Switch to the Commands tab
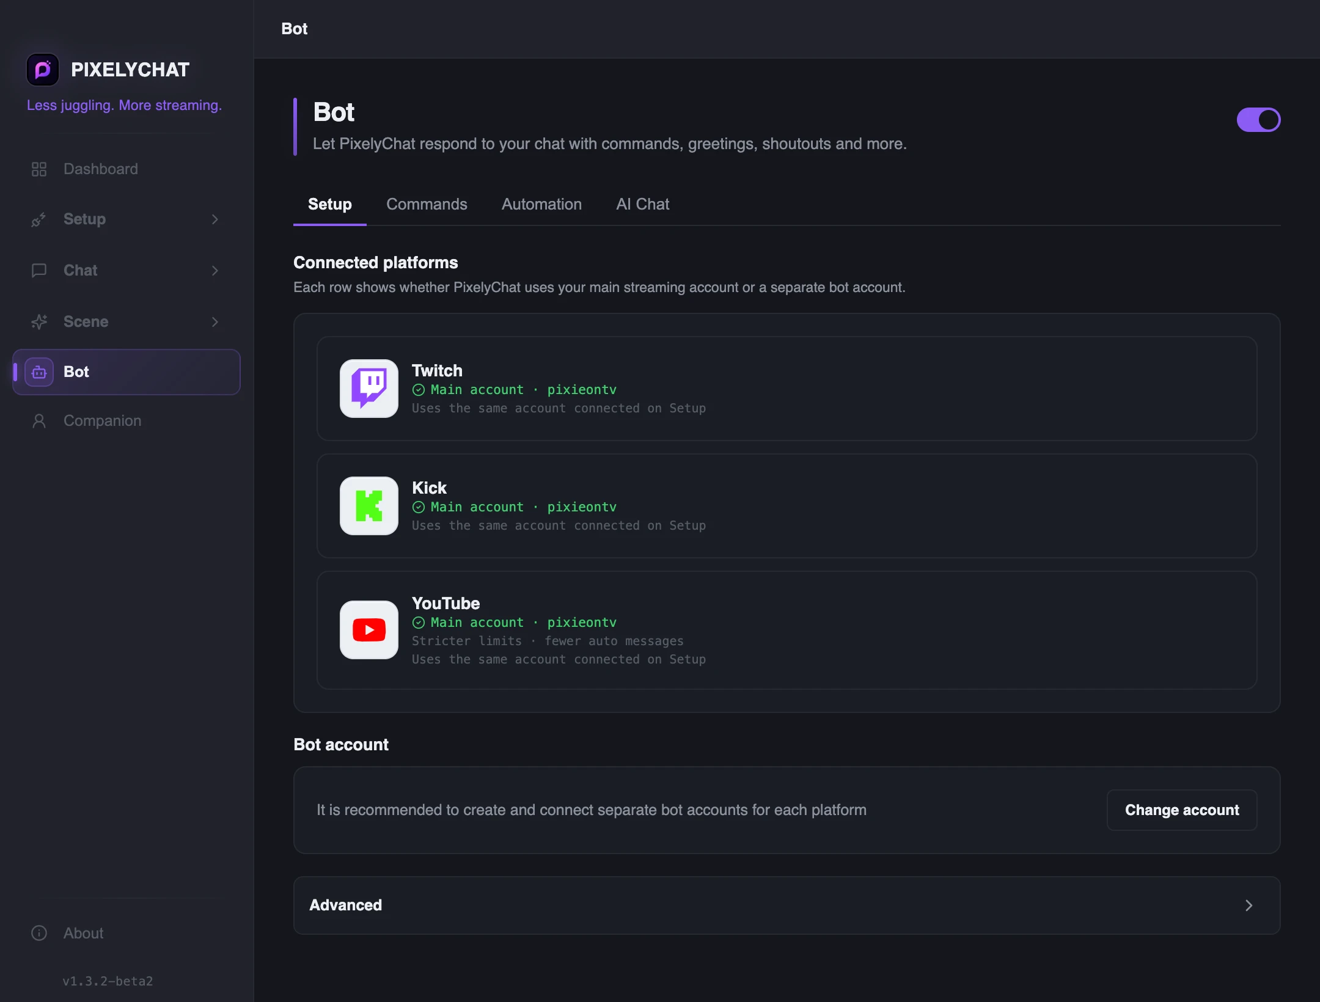Image resolution: width=1320 pixels, height=1002 pixels. [x=427, y=205]
